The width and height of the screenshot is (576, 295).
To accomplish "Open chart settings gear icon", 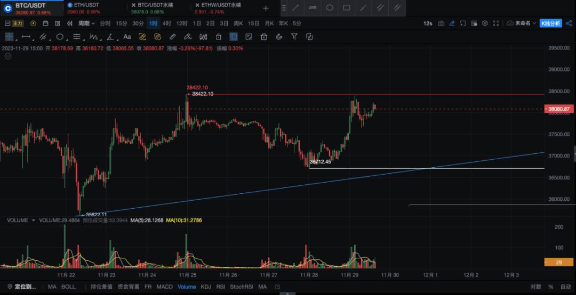I will 485,23.
